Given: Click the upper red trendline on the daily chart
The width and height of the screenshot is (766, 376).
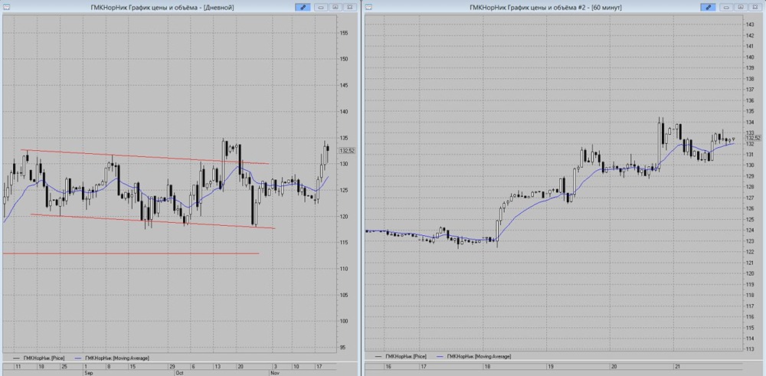Looking at the screenshot, I should (x=145, y=157).
